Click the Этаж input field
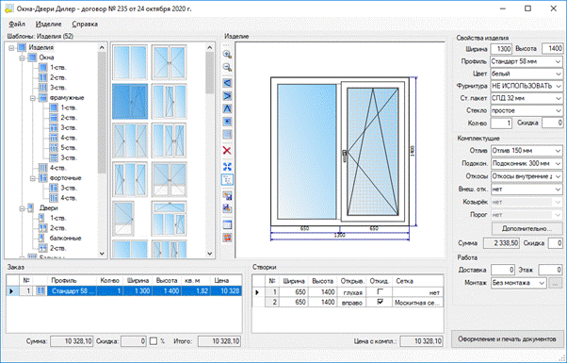This screenshot has width=567, height=363. pos(551,270)
